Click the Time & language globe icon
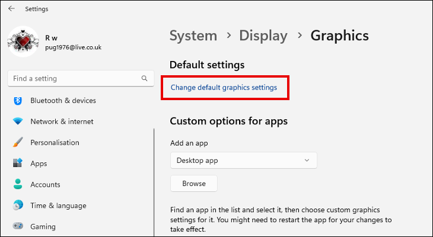The height and width of the screenshot is (237, 433). tap(18, 205)
